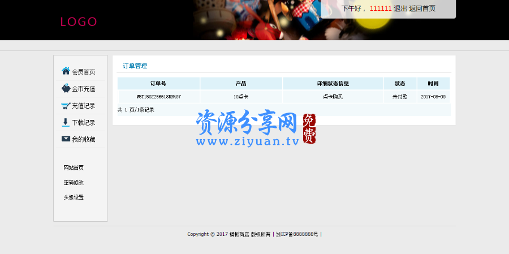
Task: Click the username 111111 in header
Action: coord(381,8)
